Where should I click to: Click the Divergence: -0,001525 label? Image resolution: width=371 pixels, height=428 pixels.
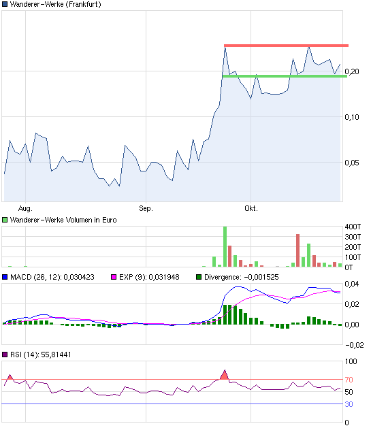click(242, 277)
